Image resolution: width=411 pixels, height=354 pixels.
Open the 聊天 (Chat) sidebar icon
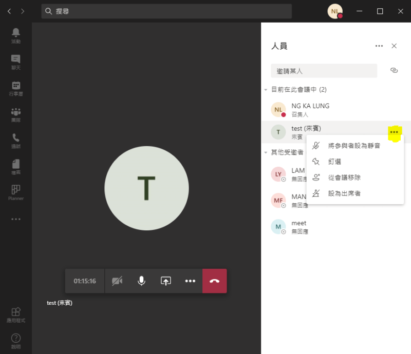pyautogui.click(x=15, y=61)
